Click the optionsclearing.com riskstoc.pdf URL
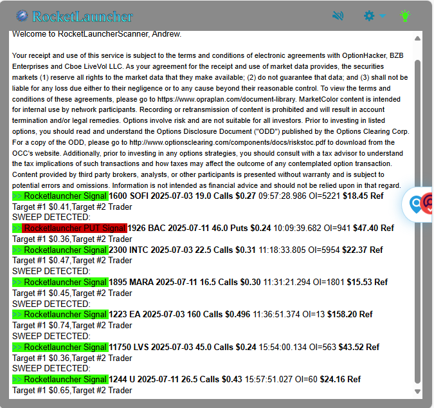 coord(227,142)
